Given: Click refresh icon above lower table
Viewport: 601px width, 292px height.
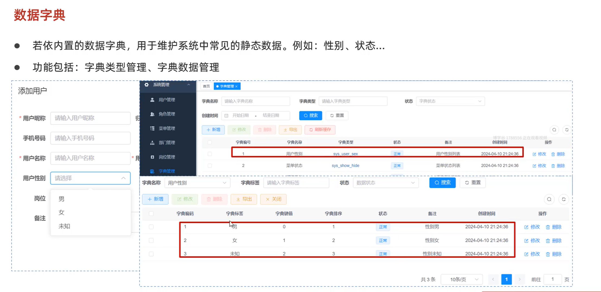Looking at the screenshot, I should [x=564, y=199].
